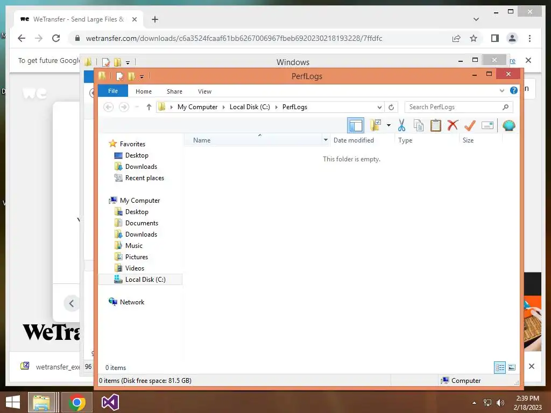This screenshot has height=413, width=551.
Task: Click the Chrome address bar URL
Action: click(234, 38)
